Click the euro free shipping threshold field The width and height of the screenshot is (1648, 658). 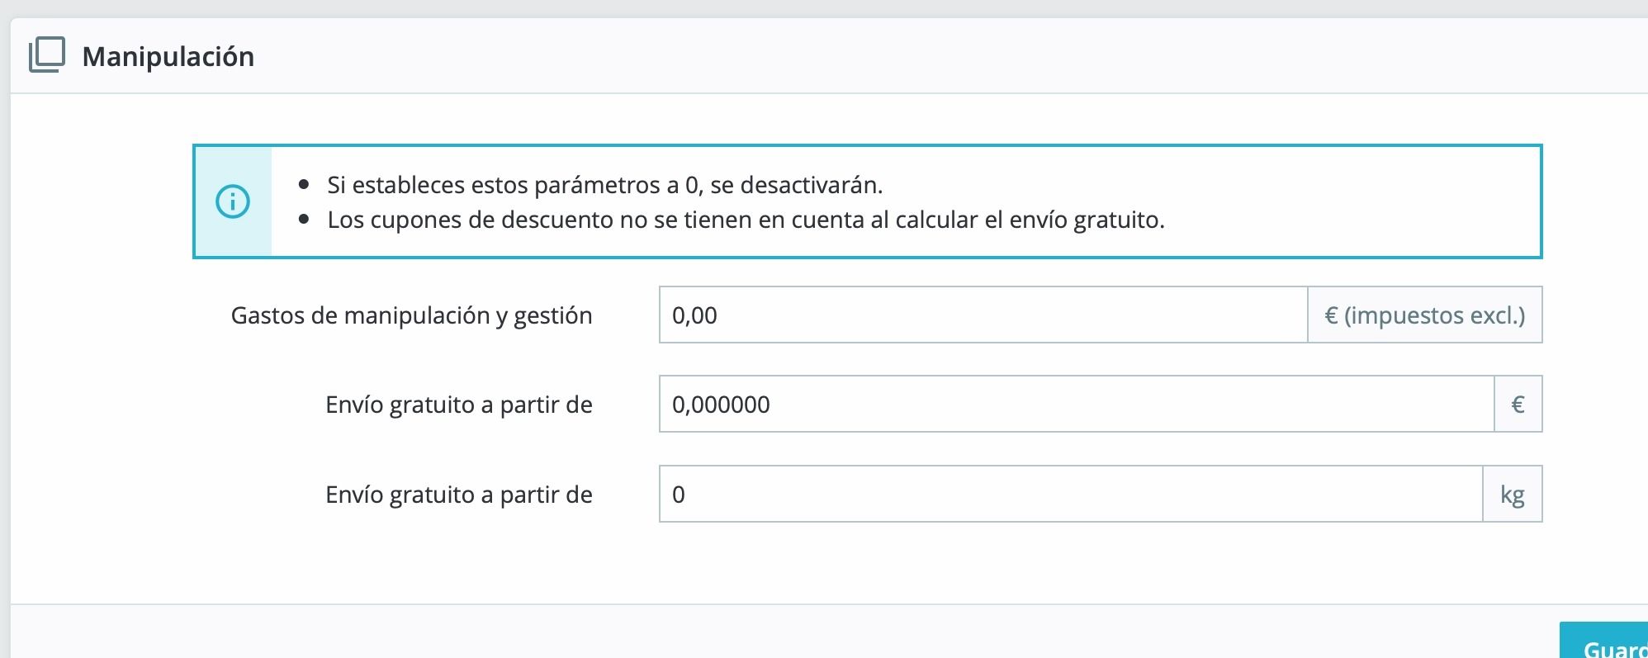[x=1077, y=404]
